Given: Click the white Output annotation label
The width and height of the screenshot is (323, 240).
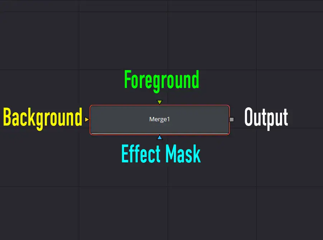Looking at the screenshot, I should click(266, 118).
